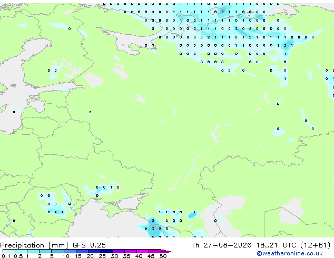Pick the 45–50 mm legend color swatch
The image size is (334, 258).
tap(155, 251)
